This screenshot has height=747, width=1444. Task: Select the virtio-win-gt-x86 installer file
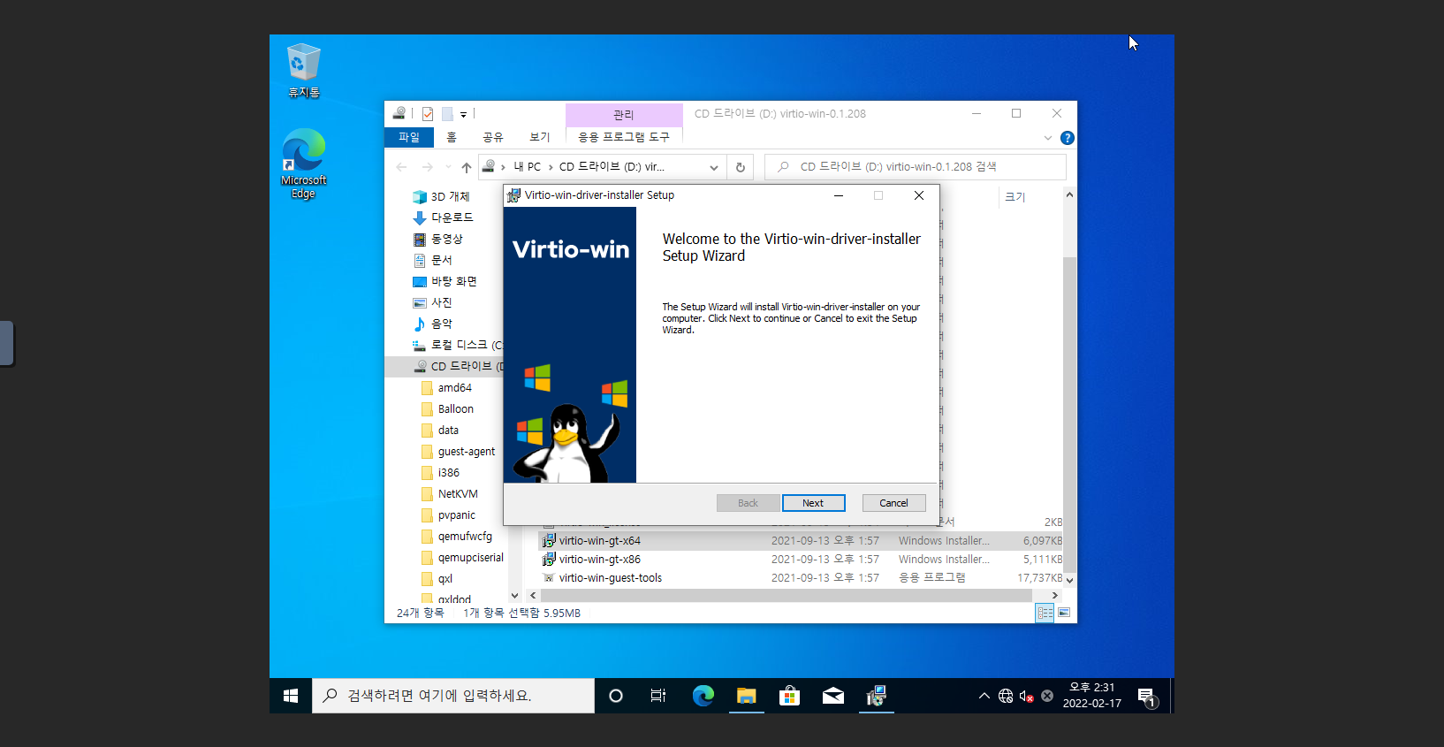click(599, 559)
